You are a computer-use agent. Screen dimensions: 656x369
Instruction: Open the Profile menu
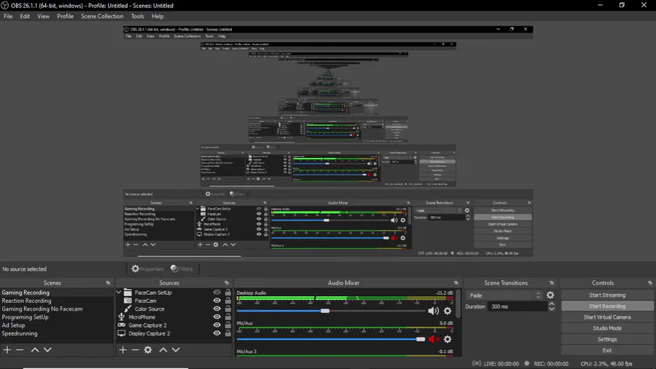coord(66,16)
